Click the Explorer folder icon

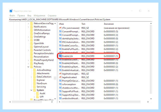(x=35, y=80)
